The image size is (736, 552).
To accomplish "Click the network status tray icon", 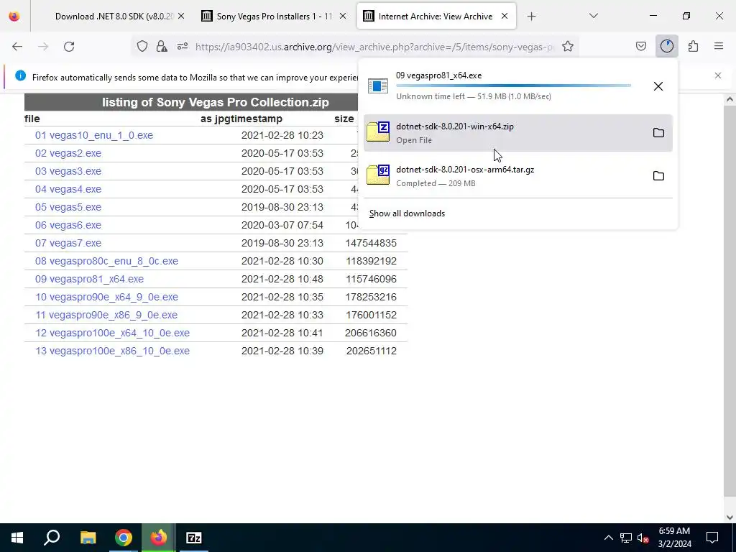I will coord(626,538).
